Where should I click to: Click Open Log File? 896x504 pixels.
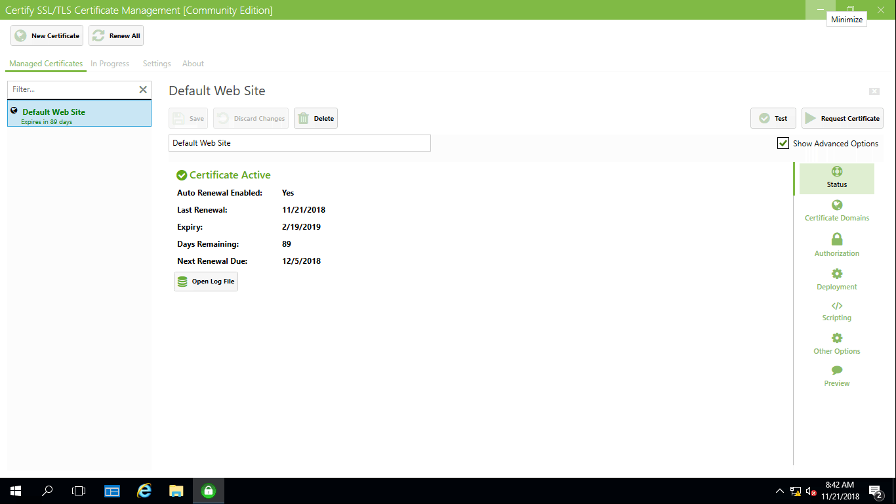[206, 282]
